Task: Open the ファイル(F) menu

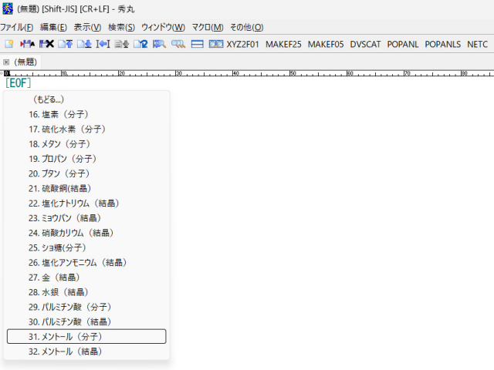Action: click(x=16, y=27)
